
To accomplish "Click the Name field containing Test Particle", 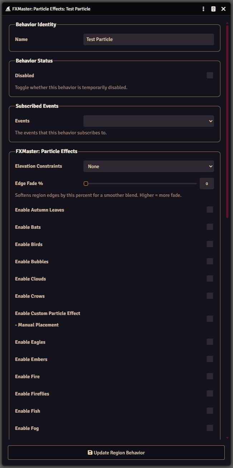I will (149, 40).
